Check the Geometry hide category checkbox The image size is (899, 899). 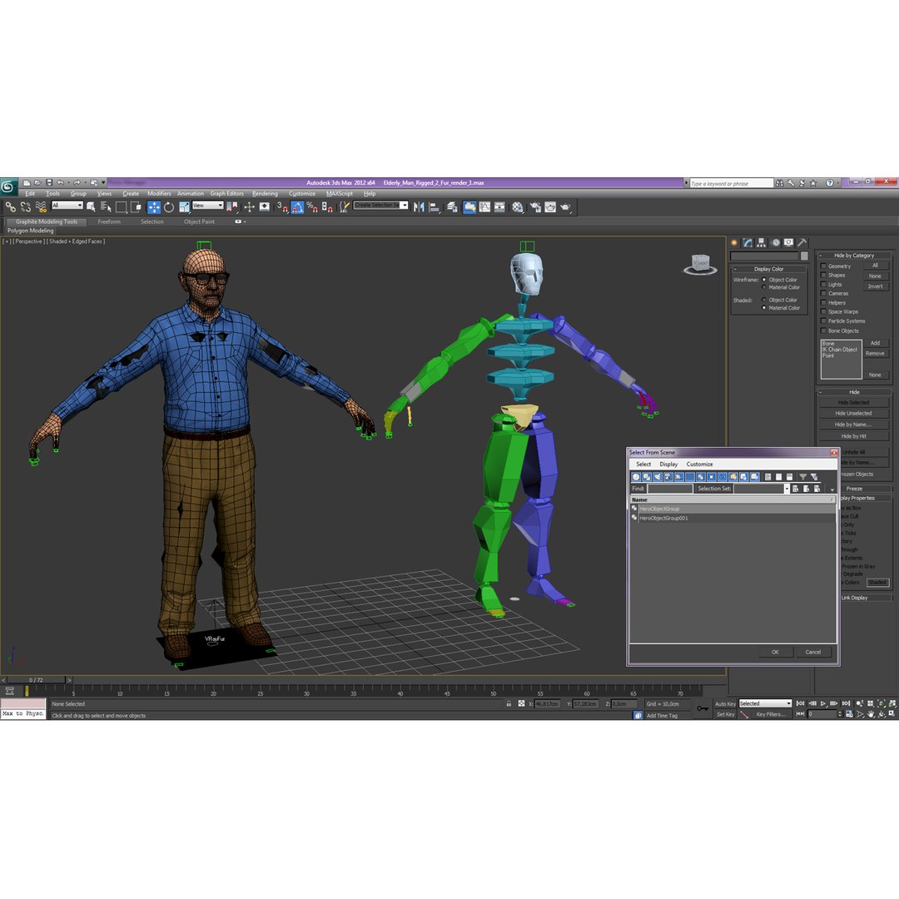tap(823, 266)
